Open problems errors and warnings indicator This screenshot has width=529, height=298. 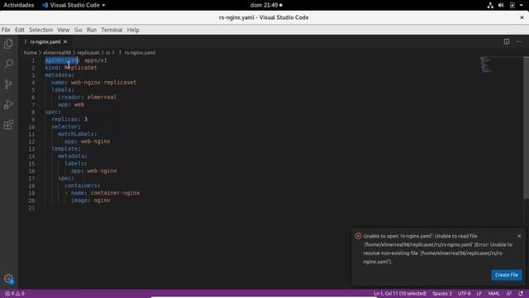[x=15, y=294]
